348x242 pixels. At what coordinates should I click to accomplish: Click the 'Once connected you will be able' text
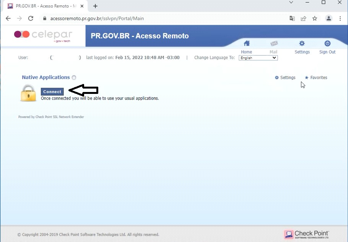pos(100,98)
